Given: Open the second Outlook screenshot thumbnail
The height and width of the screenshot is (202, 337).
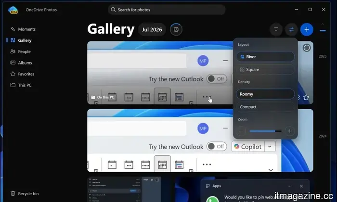Looking at the screenshot, I should click(200, 140).
